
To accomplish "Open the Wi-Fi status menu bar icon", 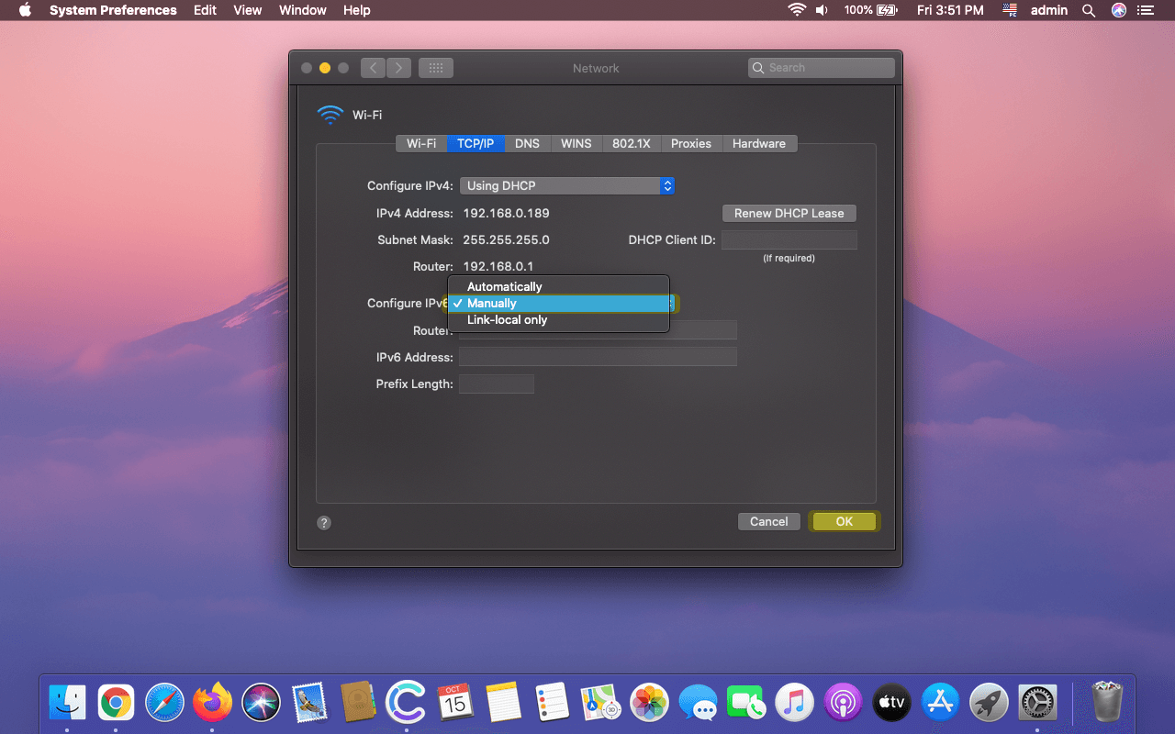I will 796,10.
